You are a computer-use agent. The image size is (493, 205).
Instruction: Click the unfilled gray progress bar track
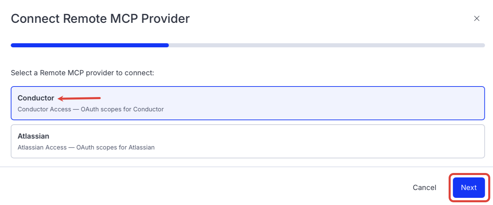click(326, 45)
